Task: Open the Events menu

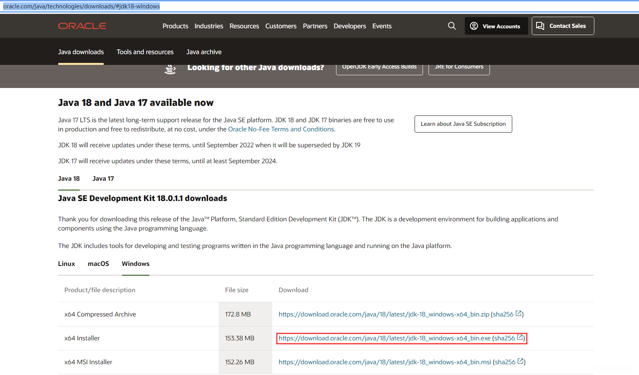Action: point(382,26)
